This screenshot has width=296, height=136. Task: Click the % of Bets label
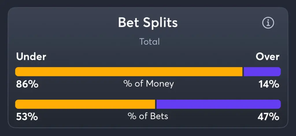(x=148, y=116)
